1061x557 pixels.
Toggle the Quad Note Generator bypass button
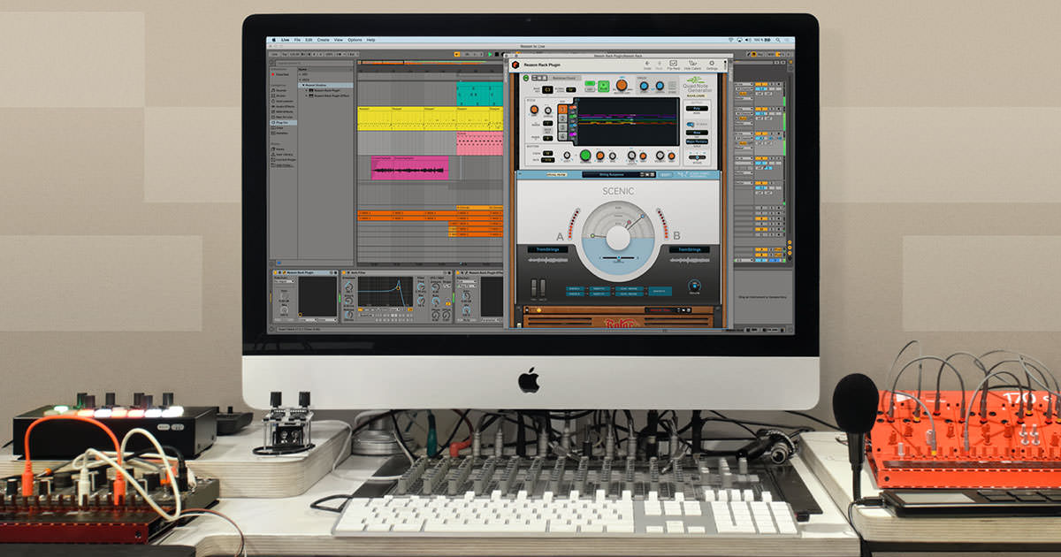[x=526, y=78]
